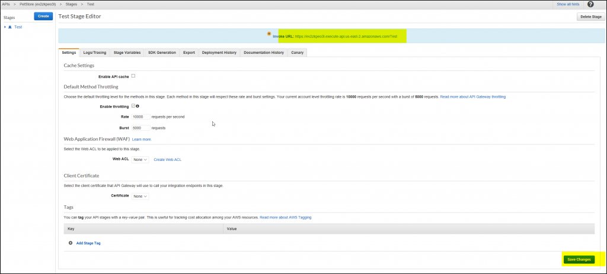Image resolution: width=607 pixels, height=274 pixels.
Task: Toggle the Enable throttling checkbox
Action: click(133, 106)
